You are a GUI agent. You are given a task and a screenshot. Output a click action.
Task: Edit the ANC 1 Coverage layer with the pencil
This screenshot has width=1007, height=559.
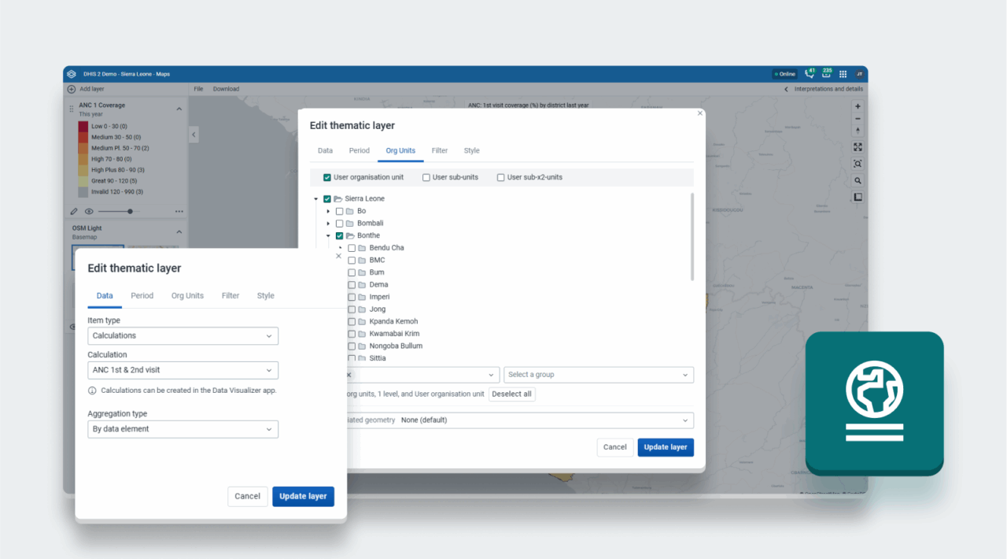click(74, 211)
